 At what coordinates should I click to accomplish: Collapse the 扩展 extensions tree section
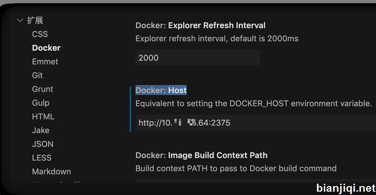pos(20,20)
